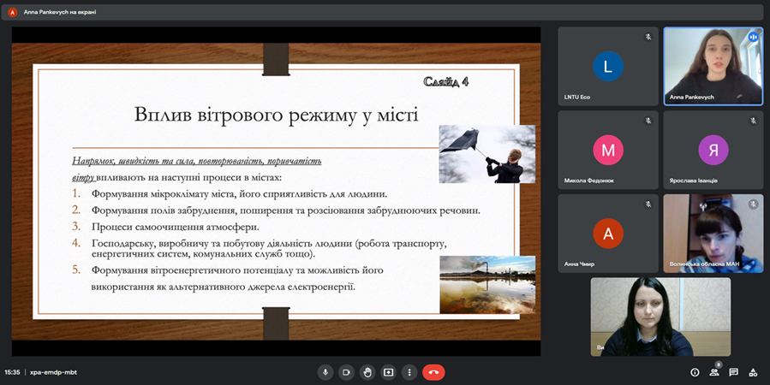The width and height of the screenshot is (770, 385).
Task: Open the three-dot more options menu
Action: pos(409,372)
